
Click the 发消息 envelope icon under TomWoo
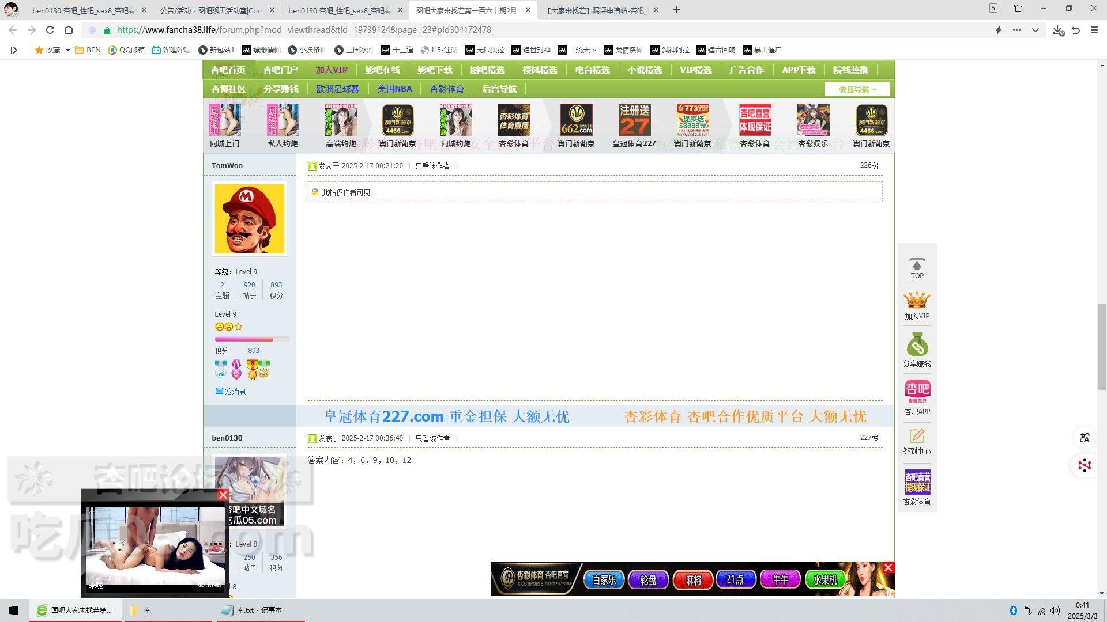point(219,391)
